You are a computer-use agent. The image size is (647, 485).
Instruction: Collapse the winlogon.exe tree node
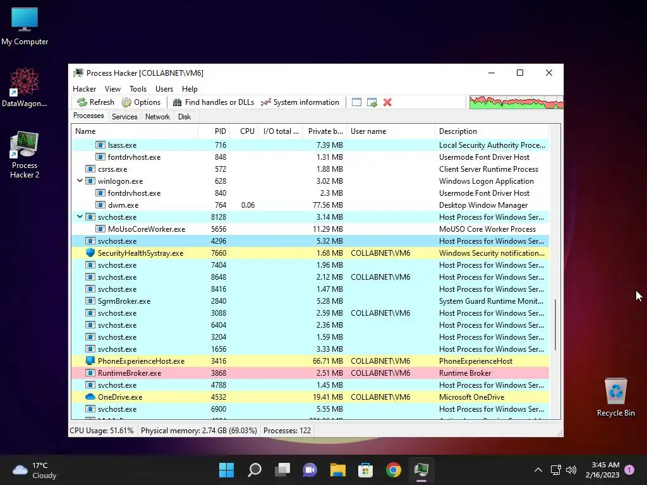tap(80, 181)
